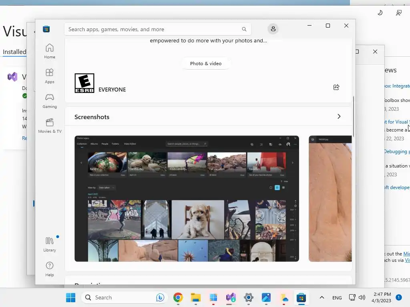Open volume control in system tray
This screenshot has width=410, height=307.
(362, 297)
